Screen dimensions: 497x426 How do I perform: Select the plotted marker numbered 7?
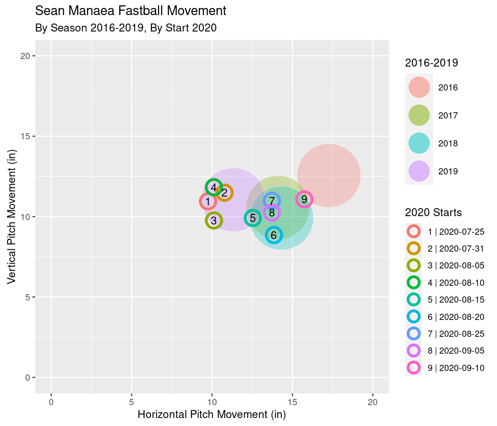pyautogui.click(x=272, y=201)
